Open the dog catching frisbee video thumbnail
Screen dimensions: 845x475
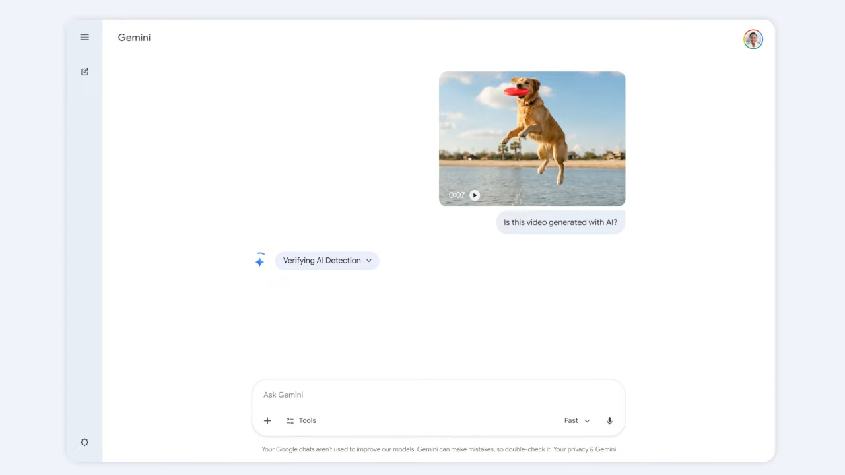point(532,132)
